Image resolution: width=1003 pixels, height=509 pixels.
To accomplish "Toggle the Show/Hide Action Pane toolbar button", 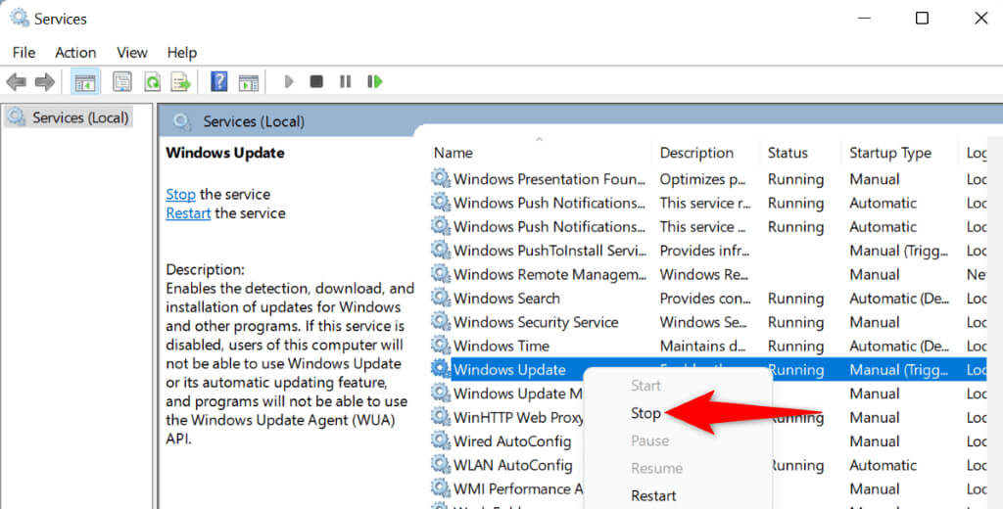I will coord(249,81).
